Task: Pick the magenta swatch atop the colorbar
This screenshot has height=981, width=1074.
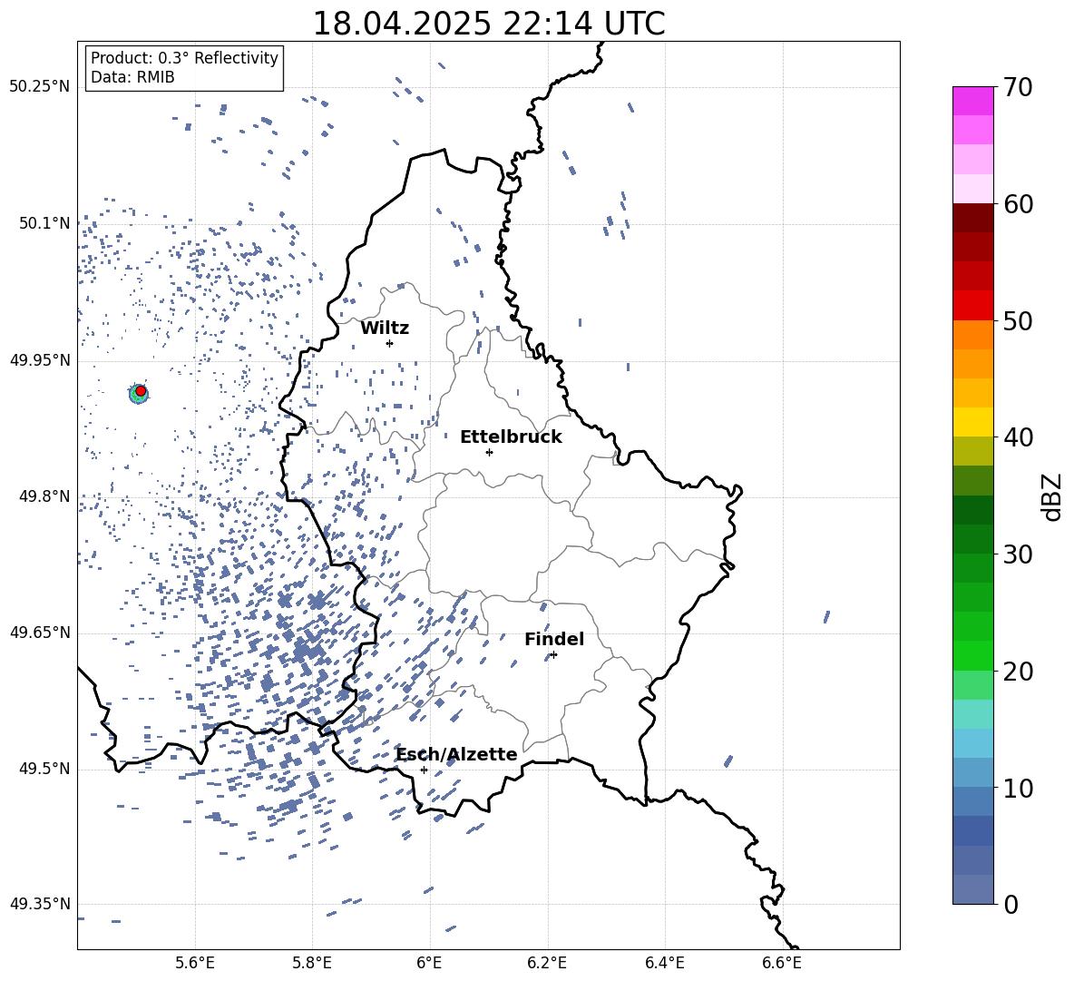Action: point(972,101)
